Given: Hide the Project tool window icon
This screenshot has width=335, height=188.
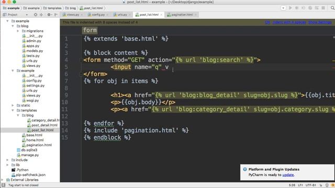Looking at the screenshot, I should [x=56, y=15].
